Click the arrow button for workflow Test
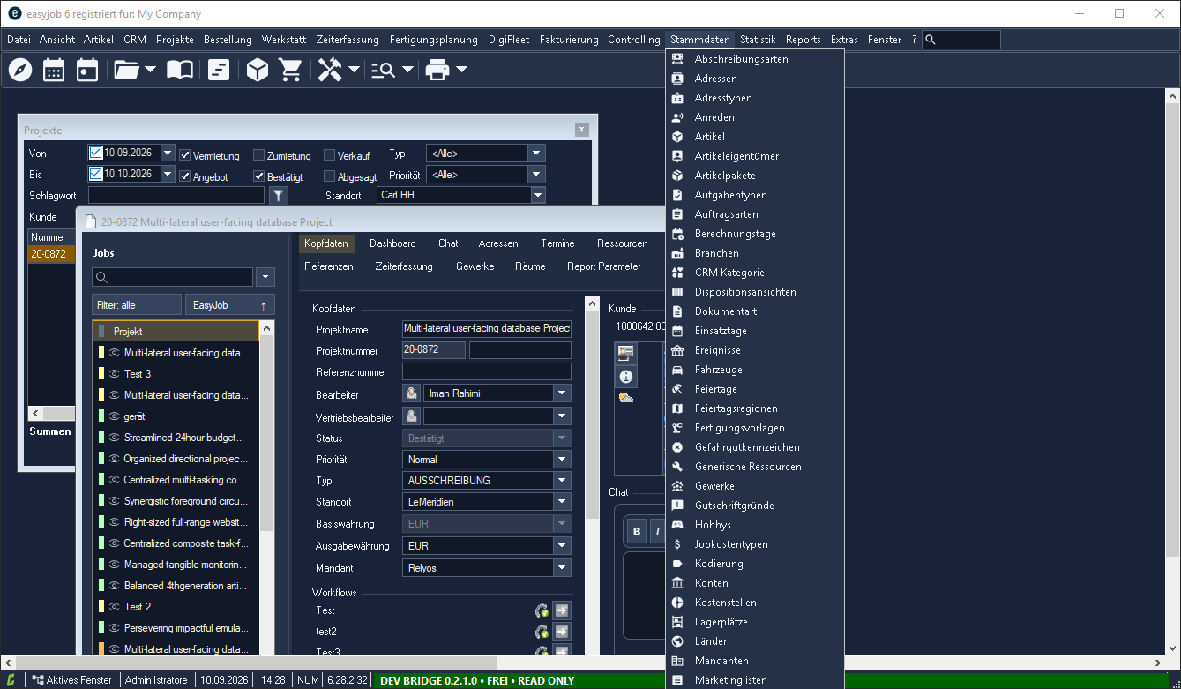The width and height of the screenshot is (1181, 689). click(x=562, y=610)
